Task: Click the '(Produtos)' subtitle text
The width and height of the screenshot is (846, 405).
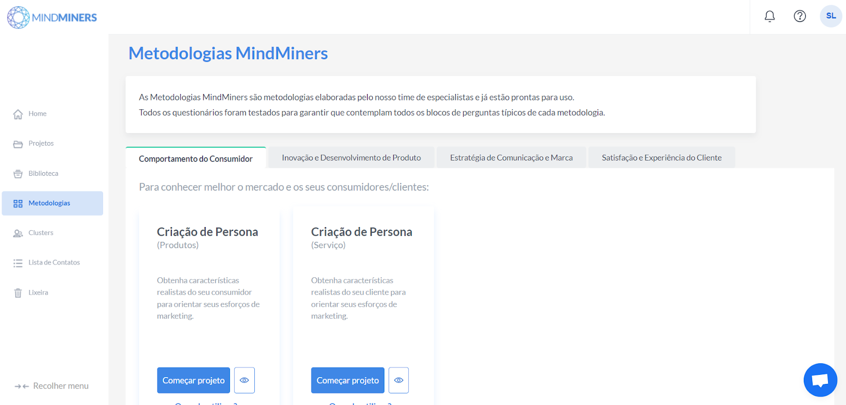Action: point(178,245)
